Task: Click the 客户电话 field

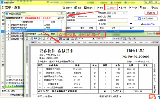Action: coord(86,17)
